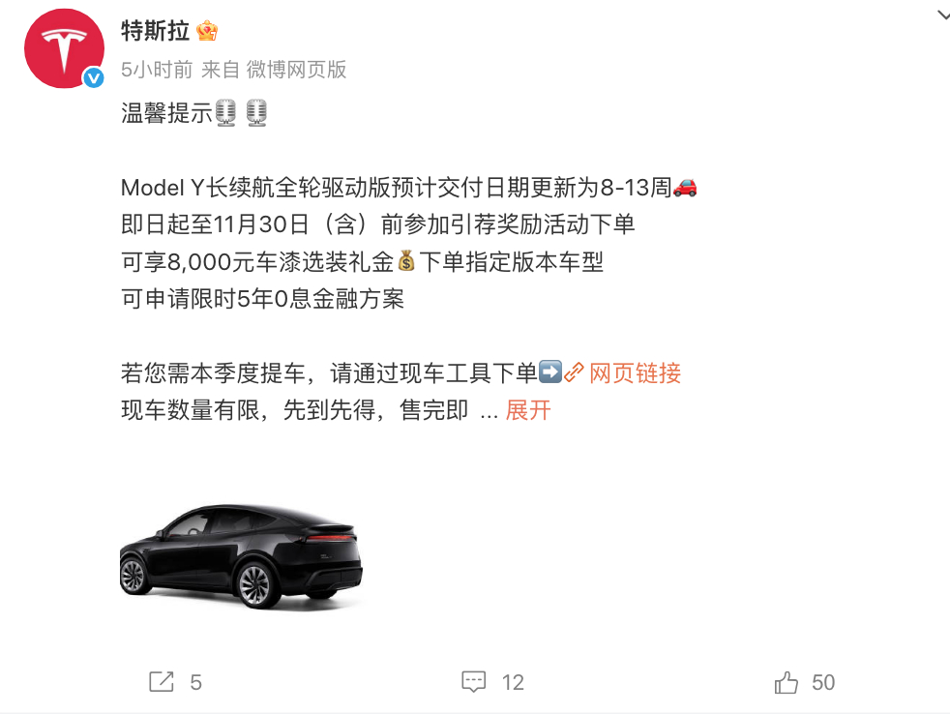950x714 pixels.
Task: Click the comment count 12
Action: tap(513, 682)
